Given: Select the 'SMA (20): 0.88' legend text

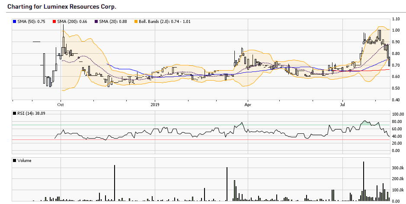Looking at the screenshot, I should [x=113, y=22].
